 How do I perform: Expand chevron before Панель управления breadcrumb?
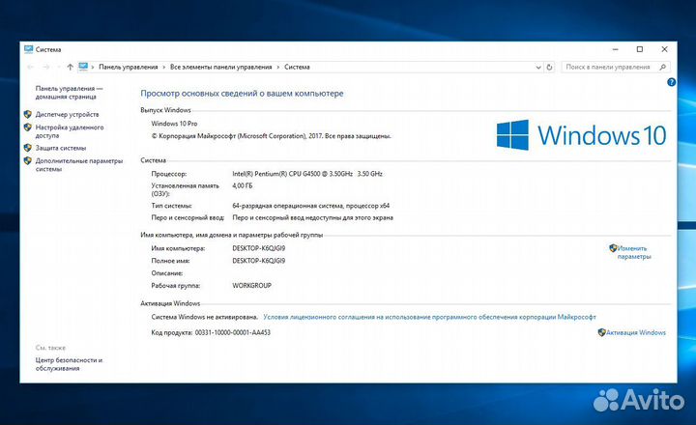click(x=93, y=68)
